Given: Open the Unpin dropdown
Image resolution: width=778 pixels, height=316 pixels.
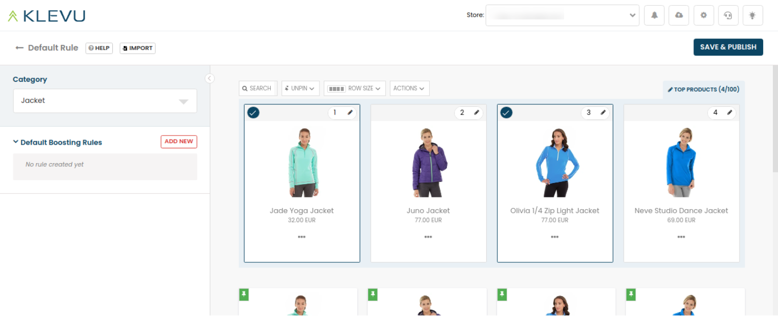Looking at the screenshot, I should (x=301, y=88).
